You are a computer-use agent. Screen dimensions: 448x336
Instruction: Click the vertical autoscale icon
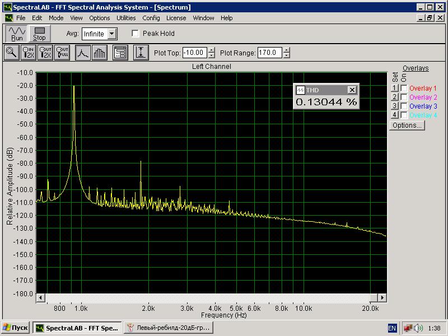click(141, 53)
